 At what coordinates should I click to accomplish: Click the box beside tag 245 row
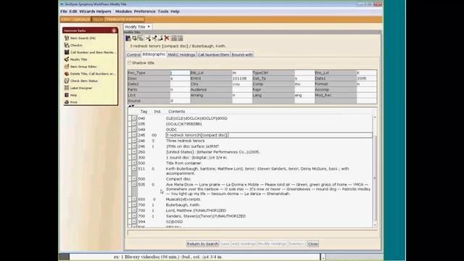134,135
